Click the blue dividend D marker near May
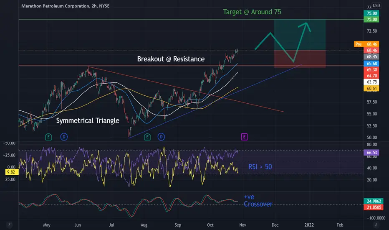Viewport: 389px width, 230px height. (x=64, y=137)
